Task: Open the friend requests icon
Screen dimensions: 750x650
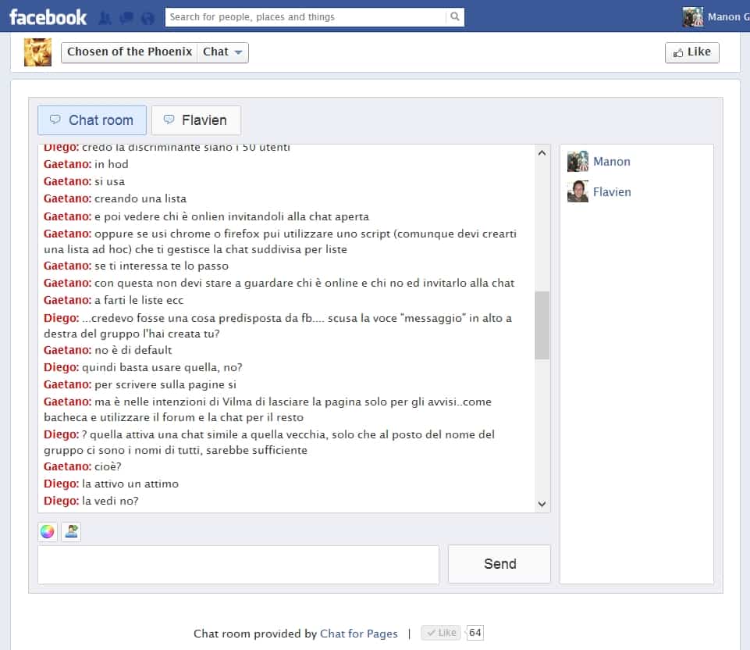Action: pyautogui.click(x=105, y=18)
